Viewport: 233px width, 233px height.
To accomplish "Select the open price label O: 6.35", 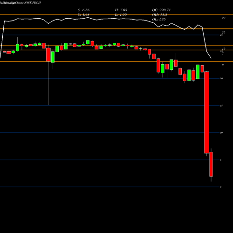I will (83, 10).
